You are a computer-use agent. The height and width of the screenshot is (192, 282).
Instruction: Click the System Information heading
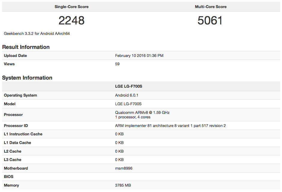click(x=27, y=78)
